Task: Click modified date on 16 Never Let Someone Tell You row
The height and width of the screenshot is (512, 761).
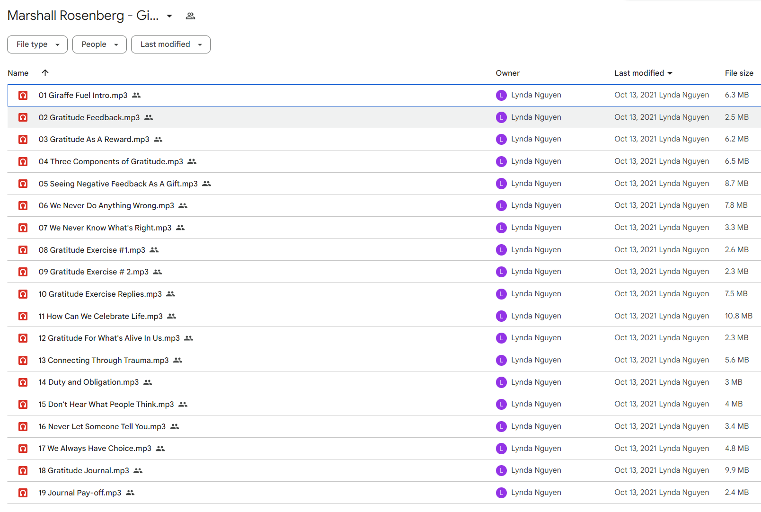Action: [x=662, y=426]
